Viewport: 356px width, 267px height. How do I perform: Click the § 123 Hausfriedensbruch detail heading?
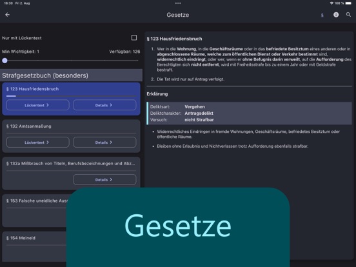(x=174, y=39)
